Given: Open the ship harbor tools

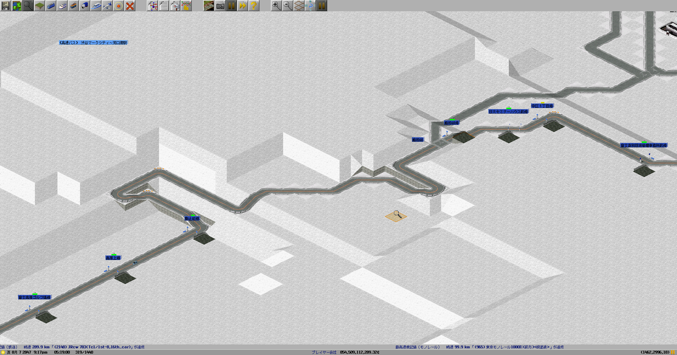Looking at the screenshot, I should [96, 6].
